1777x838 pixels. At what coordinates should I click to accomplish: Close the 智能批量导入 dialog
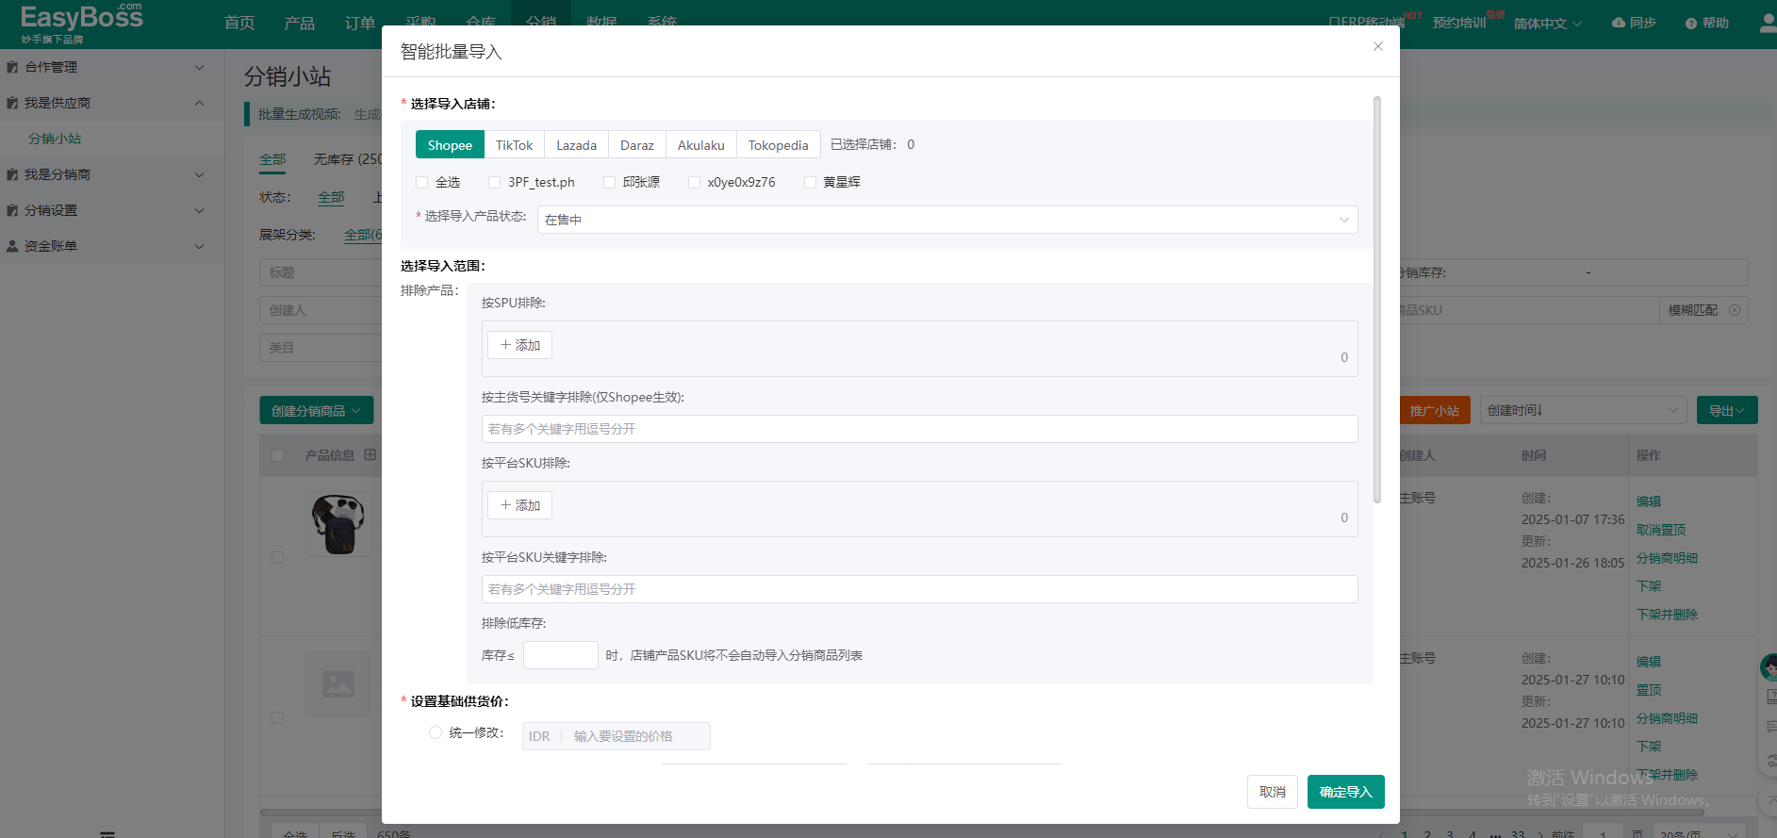pos(1377,46)
